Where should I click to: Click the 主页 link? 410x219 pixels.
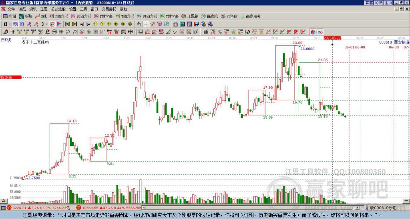[388, 3]
